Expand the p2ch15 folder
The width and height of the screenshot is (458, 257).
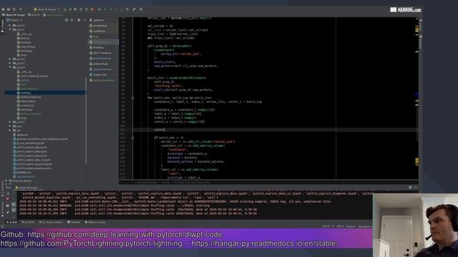pyautogui.click(x=10, y=122)
